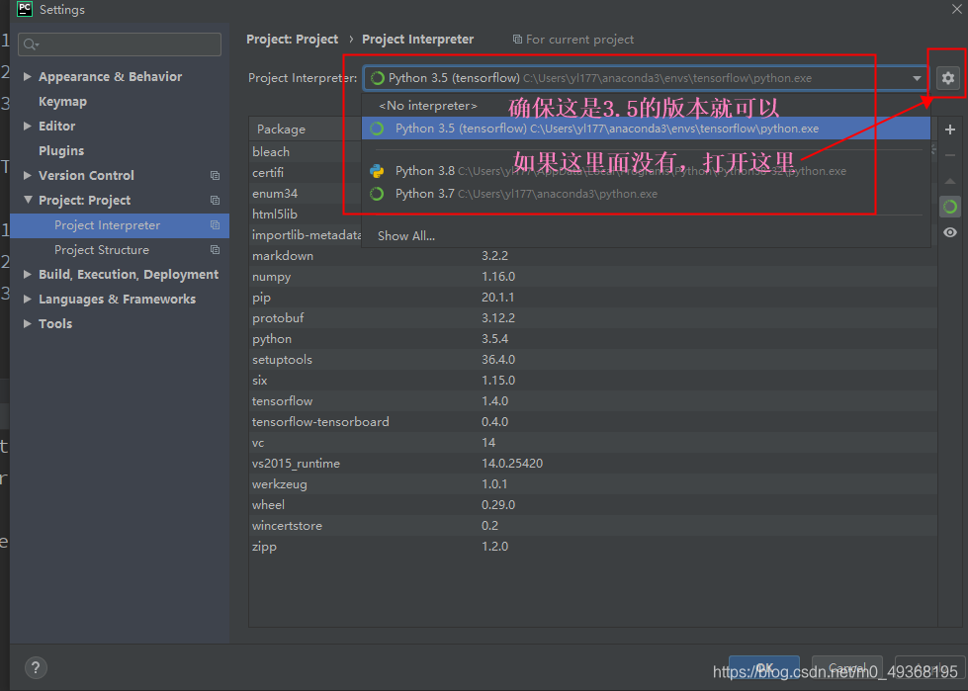Select the vs2015_runtime package row
The height and width of the screenshot is (691, 968).
point(593,464)
